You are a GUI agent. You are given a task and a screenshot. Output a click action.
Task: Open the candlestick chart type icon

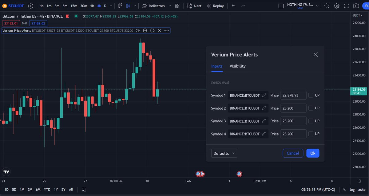(120, 6)
